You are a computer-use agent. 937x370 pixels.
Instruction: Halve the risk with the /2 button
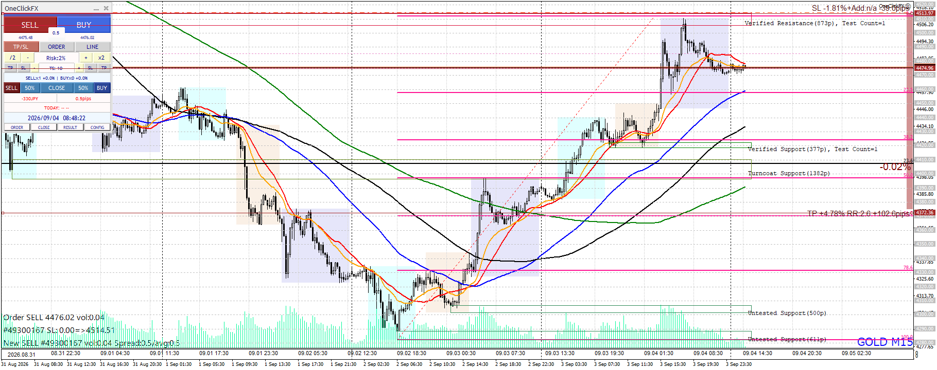click(x=12, y=58)
